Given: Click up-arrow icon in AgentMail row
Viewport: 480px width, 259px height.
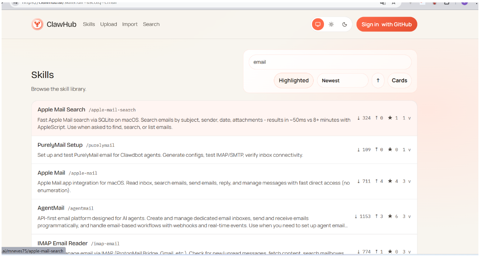Looking at the screenshot, I should point(376,216).
